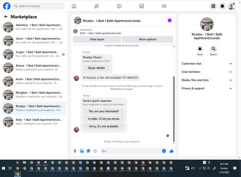The image size is (241, 177).
Task: Attach a file with the photo icon
Action: coord(82,151)
